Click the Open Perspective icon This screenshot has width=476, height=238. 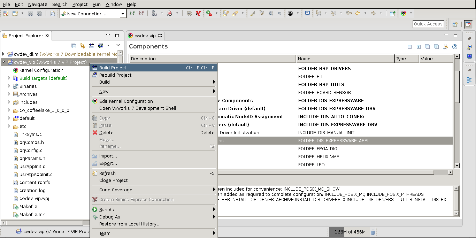pyautogui.click(x=455, y=24)
